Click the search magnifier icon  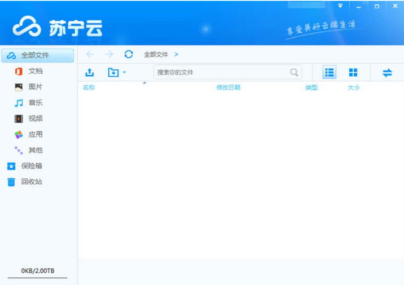[294, 72]
